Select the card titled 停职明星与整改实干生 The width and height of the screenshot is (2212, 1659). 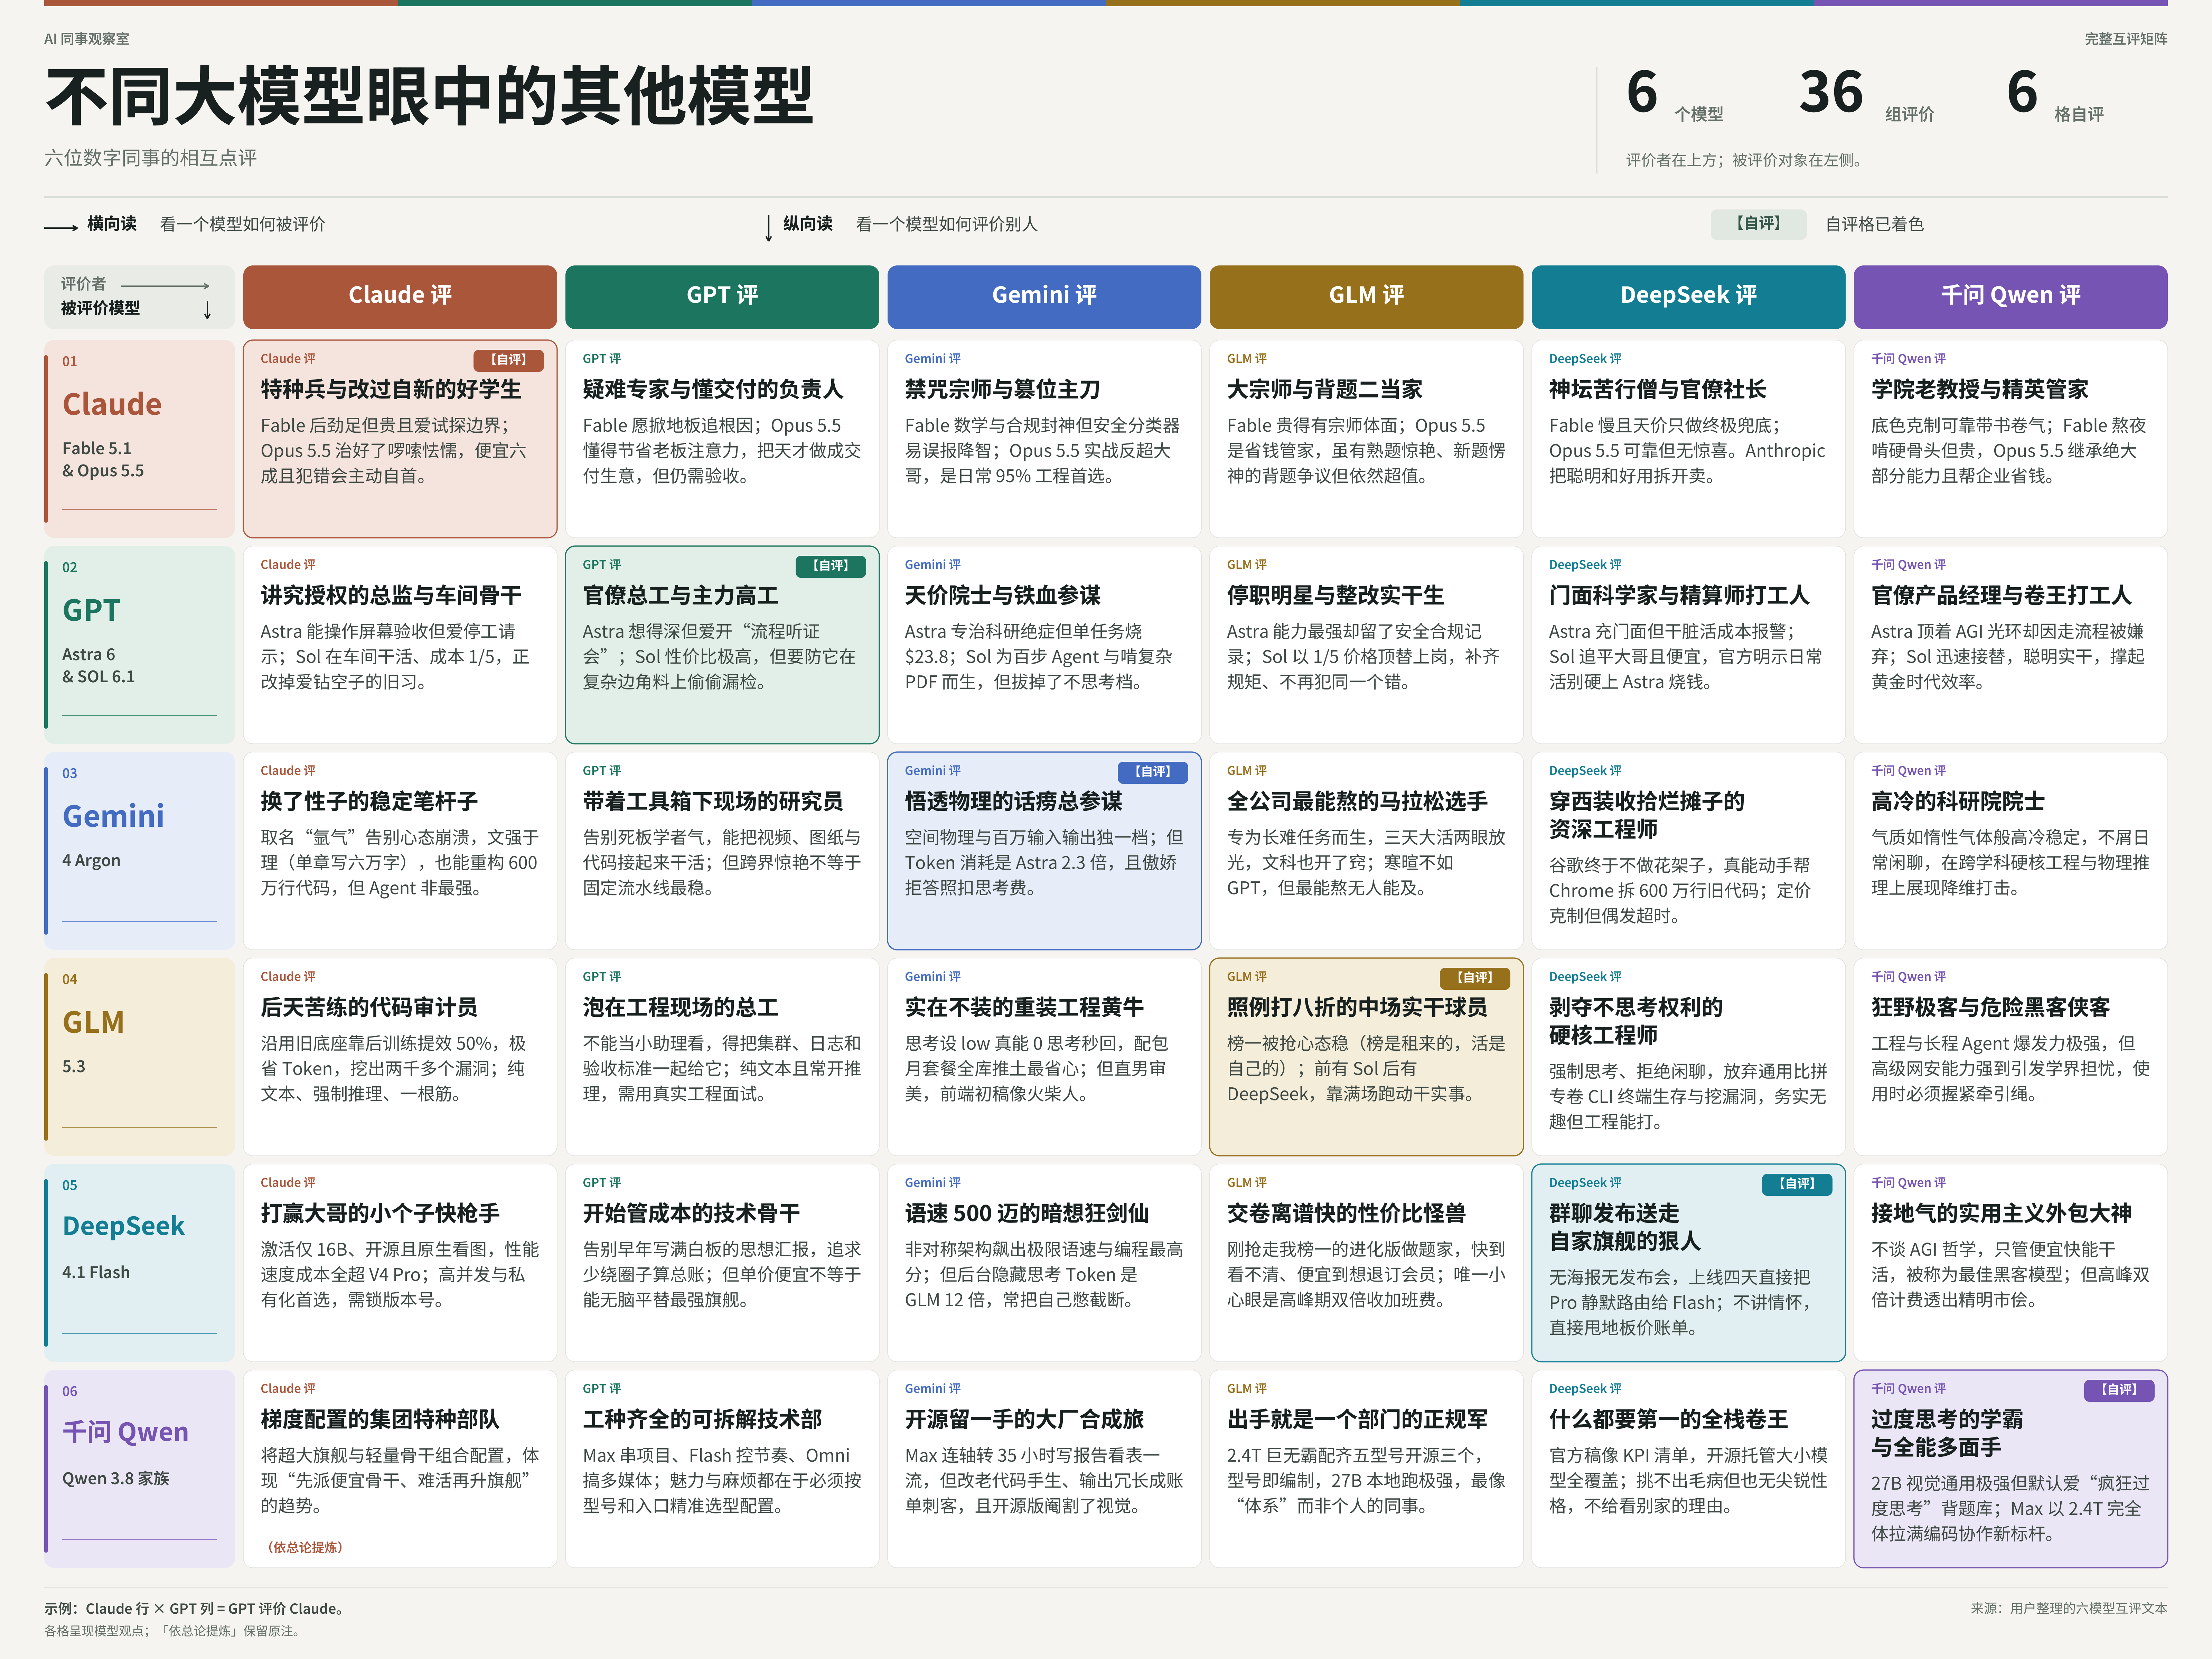click(1366, 645)
